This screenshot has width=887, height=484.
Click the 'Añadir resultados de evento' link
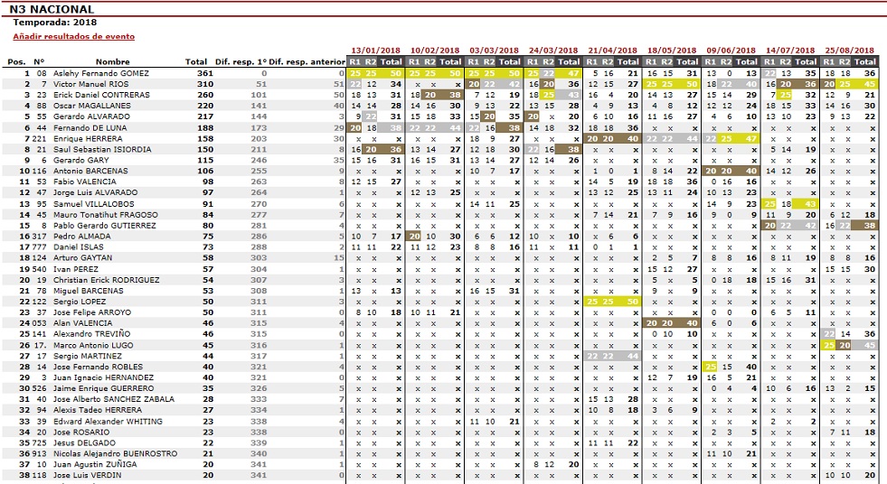tap(74, 37)
